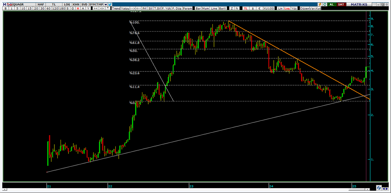Select the 10 minute period
The height and width of the screenshot is (193, 391).
coord(23,8)
